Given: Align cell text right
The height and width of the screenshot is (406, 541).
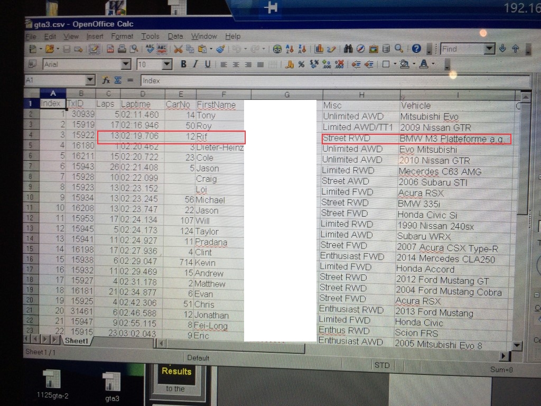Looking at the screenshot, I should coord(248,64).
